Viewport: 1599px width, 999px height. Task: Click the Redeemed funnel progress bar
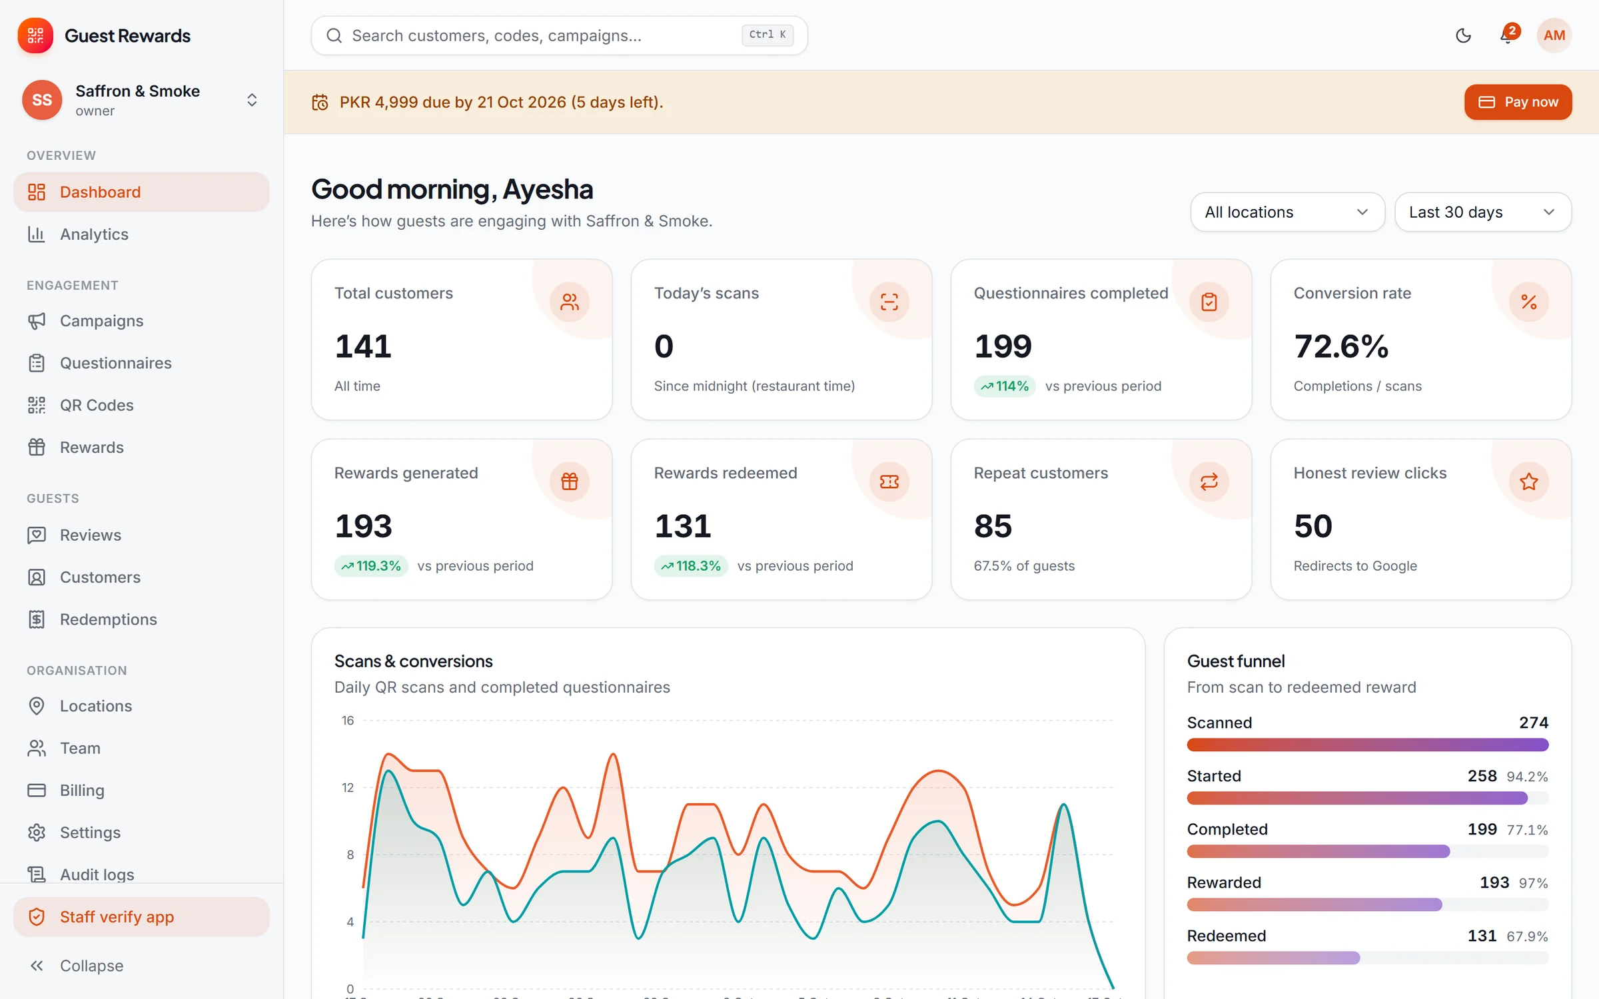click(1367, 958)
